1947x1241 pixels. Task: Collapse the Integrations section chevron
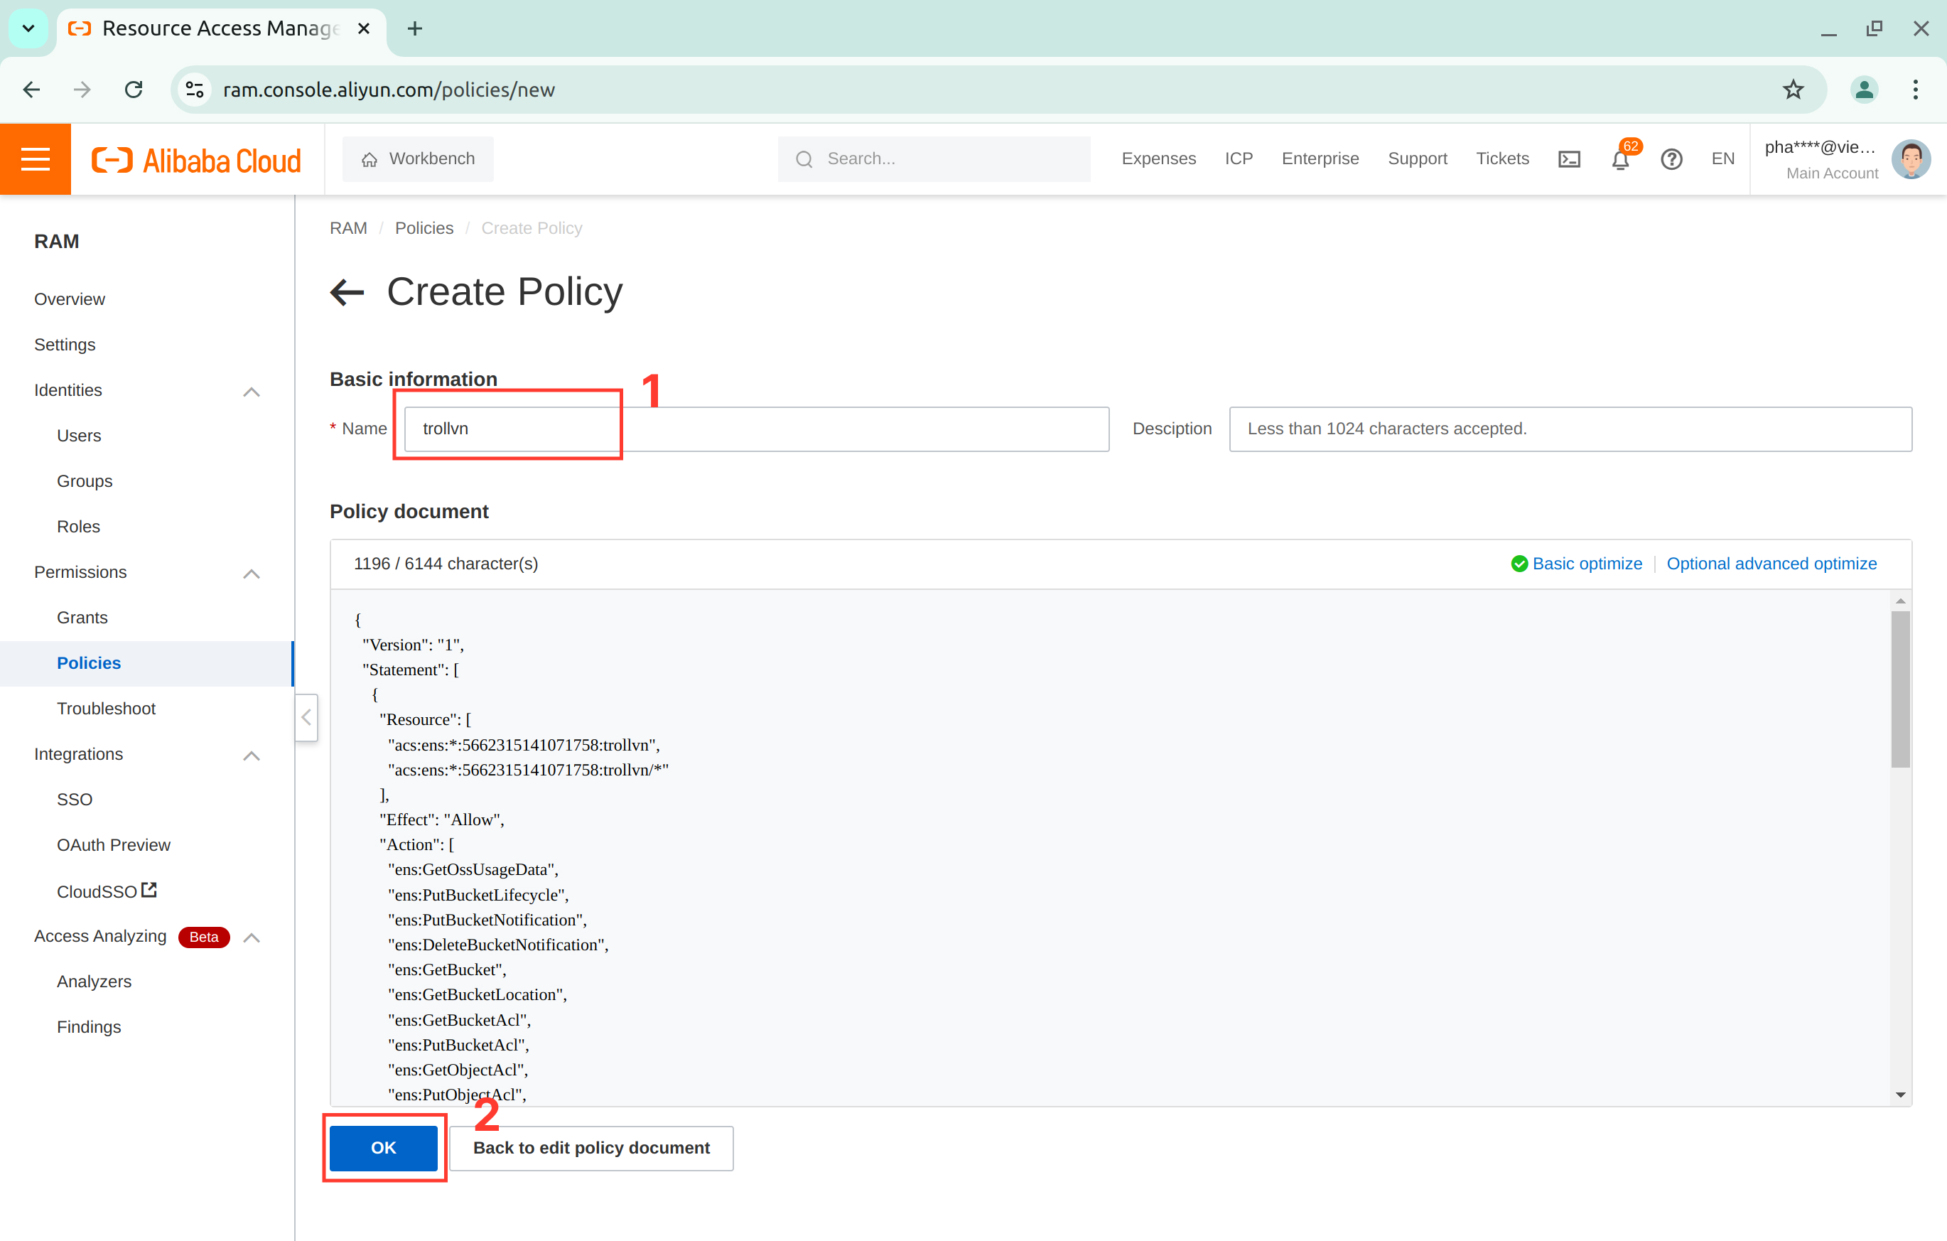click(x=252, y=756)
